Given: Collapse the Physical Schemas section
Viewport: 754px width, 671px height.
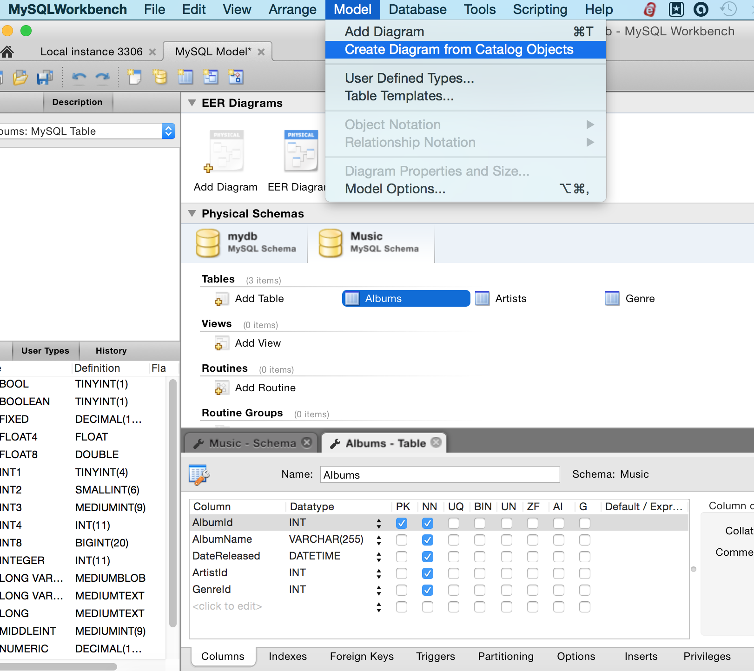Looking at the screenshot, I should click(192, 213).
